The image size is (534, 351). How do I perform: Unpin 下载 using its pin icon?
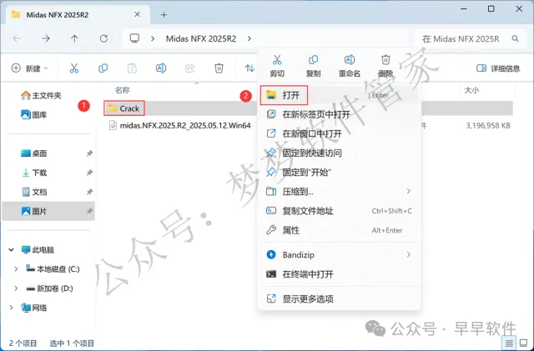(x=89, y=173)
